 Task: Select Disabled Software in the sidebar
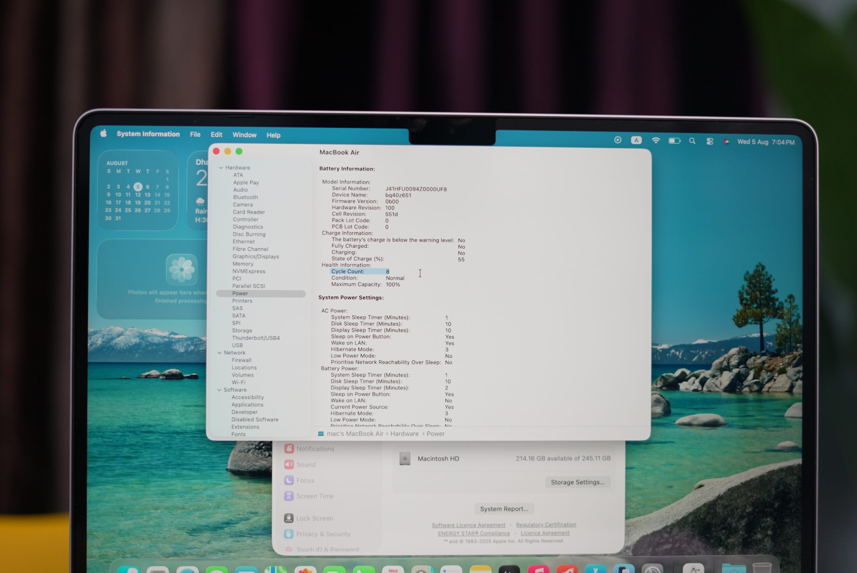click(x=255, y=420)
